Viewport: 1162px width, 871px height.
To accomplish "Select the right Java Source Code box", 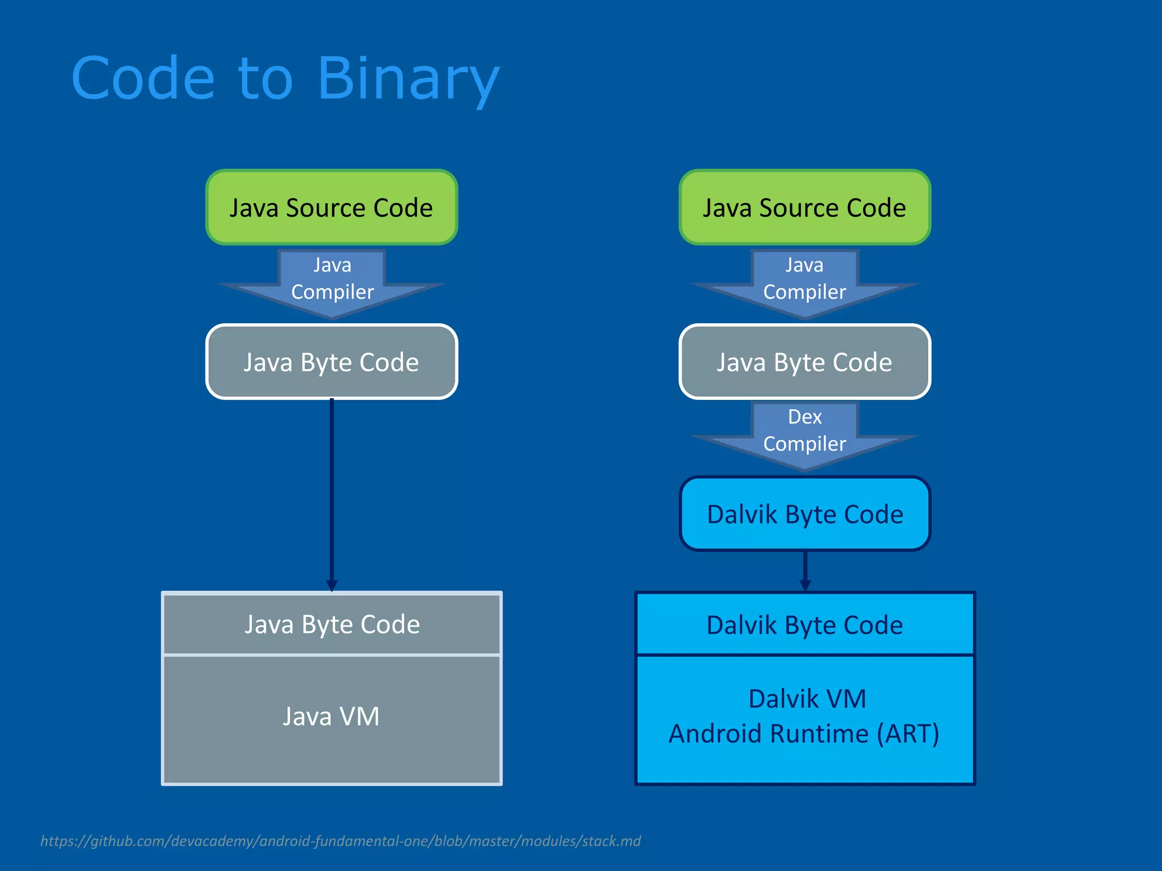I will 805,208.
